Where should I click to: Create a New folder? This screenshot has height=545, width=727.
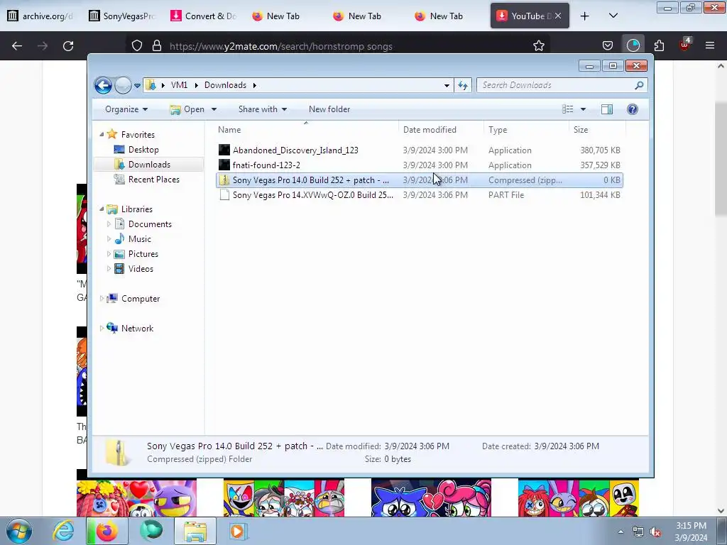329,109
